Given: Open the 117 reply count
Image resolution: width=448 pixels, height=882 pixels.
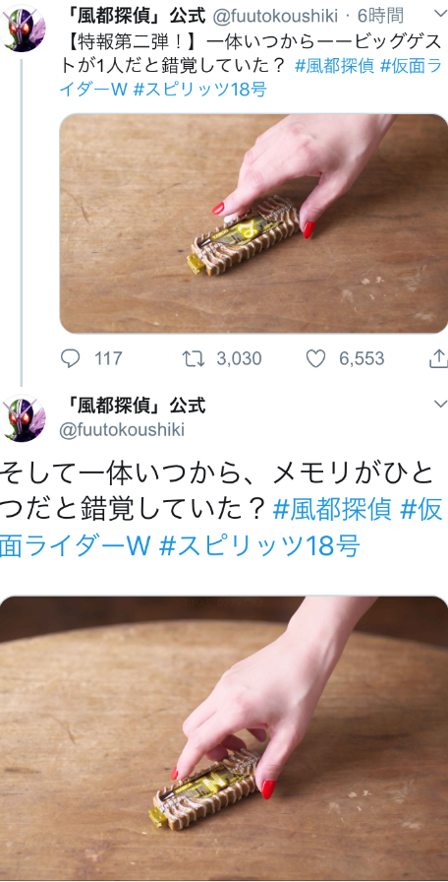Looking at the screenshot, I should [x=108, y=358].
